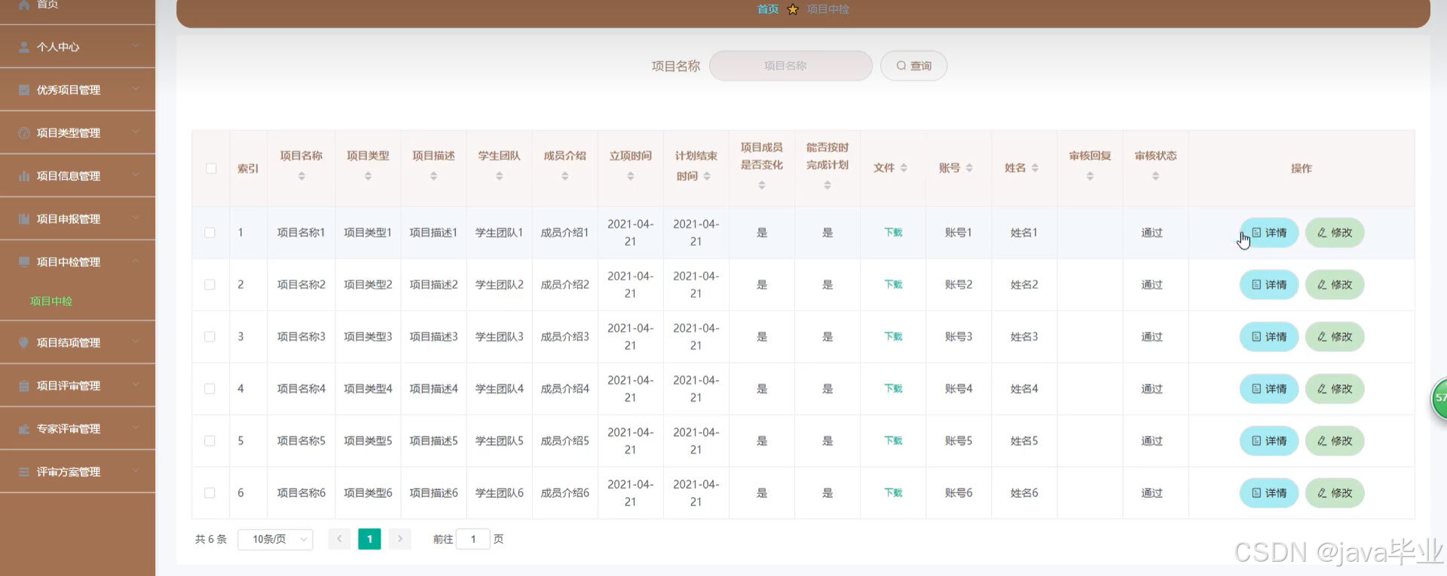
Task: Click the 项目结项管理 sidebar icon
Action: (x=24, y=342)
